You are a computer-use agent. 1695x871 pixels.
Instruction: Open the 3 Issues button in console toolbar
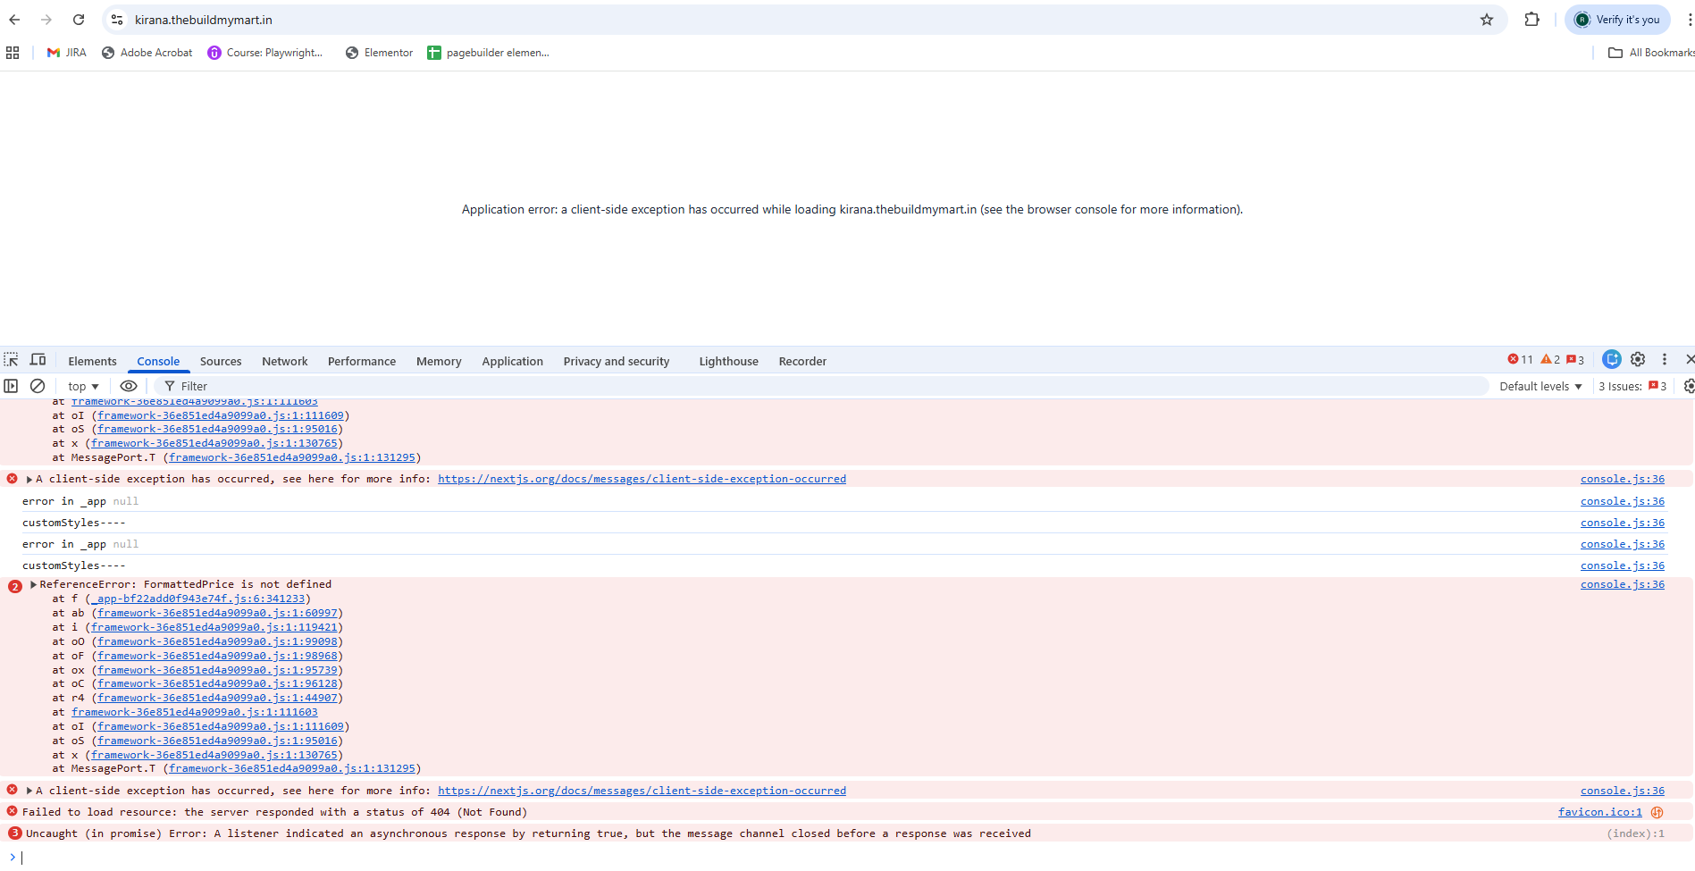tap(1632, 386)
